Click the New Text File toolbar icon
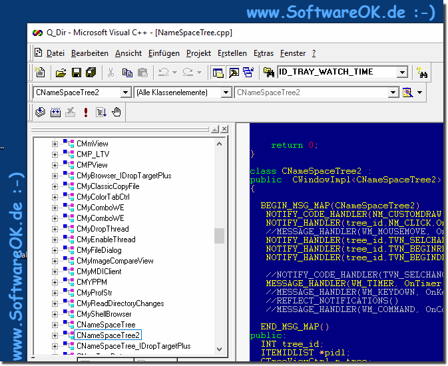This screenshot has height=366, width=448. pos(40,73)
